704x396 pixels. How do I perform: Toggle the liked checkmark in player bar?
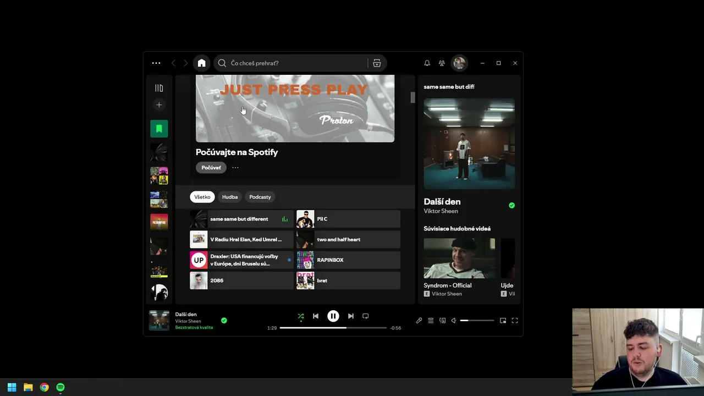(x=224, y=320)
